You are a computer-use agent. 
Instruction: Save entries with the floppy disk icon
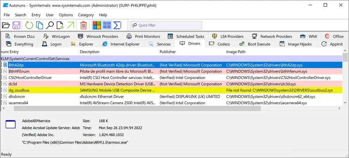pyautogui.click(x=16, y=25)
